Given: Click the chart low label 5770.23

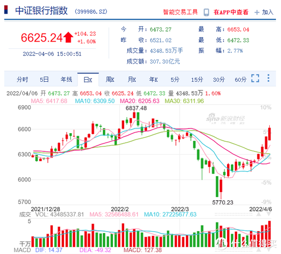Looking at the screenshot, I should 223,203.
